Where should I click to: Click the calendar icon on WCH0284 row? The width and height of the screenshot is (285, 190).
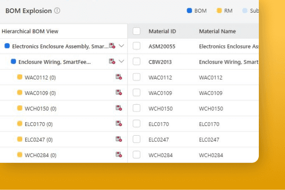[119, 155]
